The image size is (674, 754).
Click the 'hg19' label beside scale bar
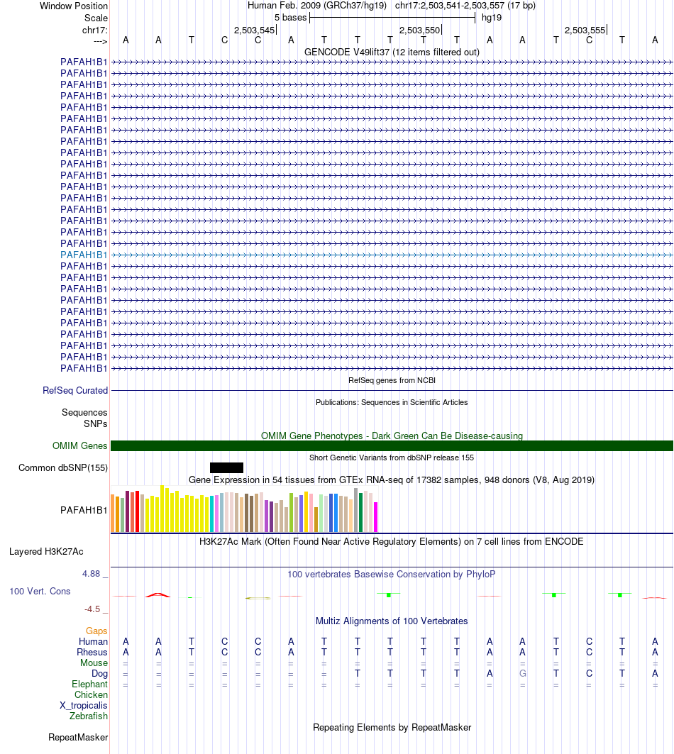(492, 17)
